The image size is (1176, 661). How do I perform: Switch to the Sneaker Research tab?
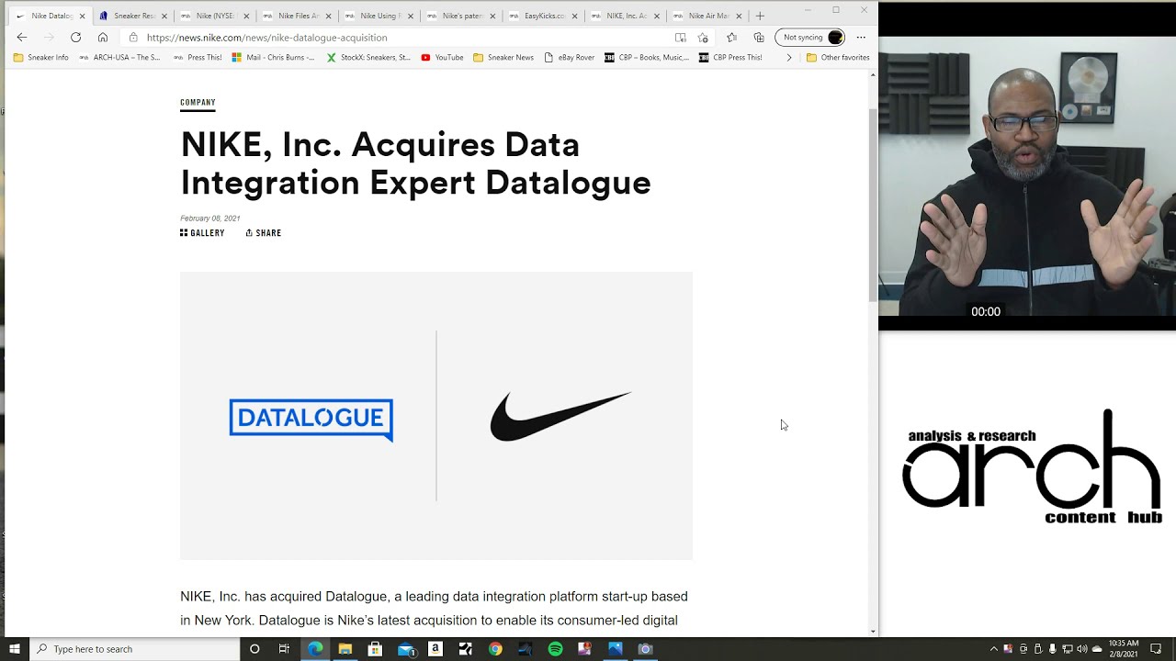coord(132,16)
